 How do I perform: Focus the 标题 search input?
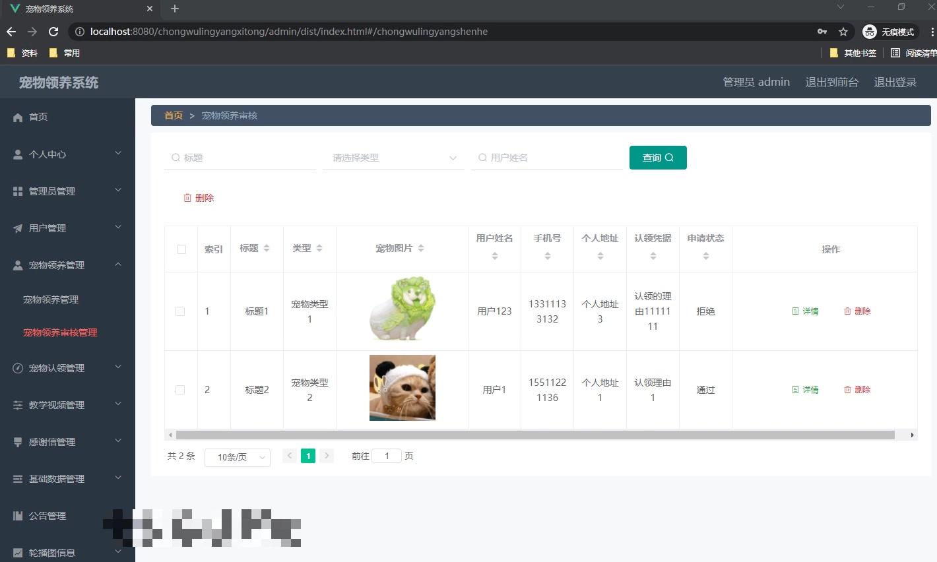click(x=240, y=158)
